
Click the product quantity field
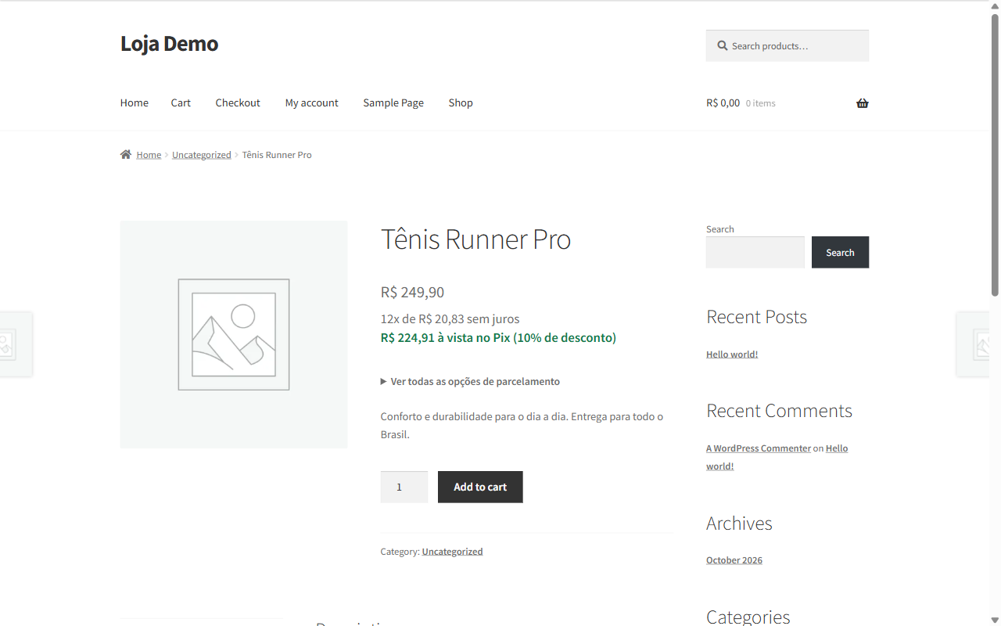404,487
